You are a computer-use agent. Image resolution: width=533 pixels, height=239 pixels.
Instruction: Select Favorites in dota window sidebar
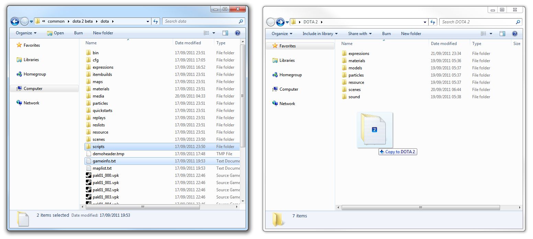pos(32,45)
